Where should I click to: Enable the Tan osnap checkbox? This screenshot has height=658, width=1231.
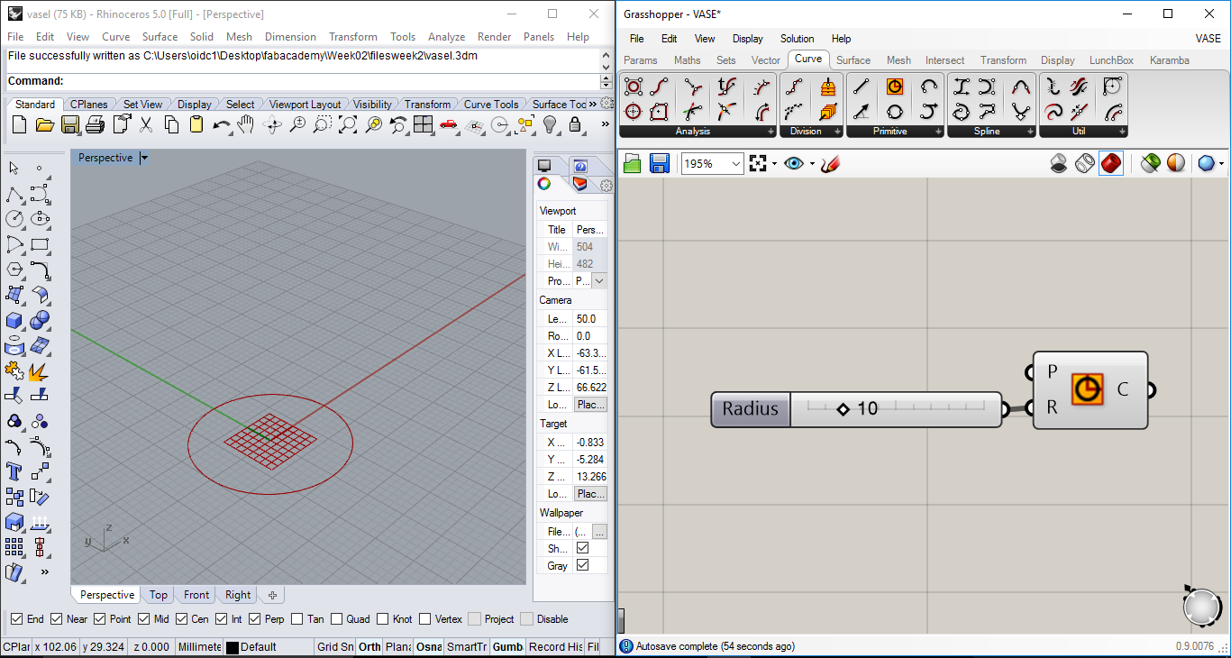(x=296, y=619)
